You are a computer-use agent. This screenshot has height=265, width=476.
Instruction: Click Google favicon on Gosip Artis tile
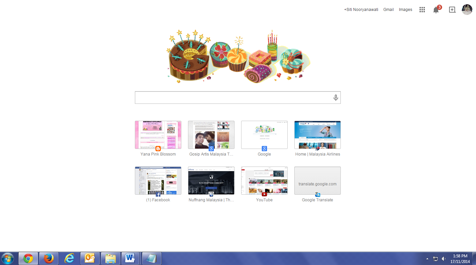[x=211, y=149]
